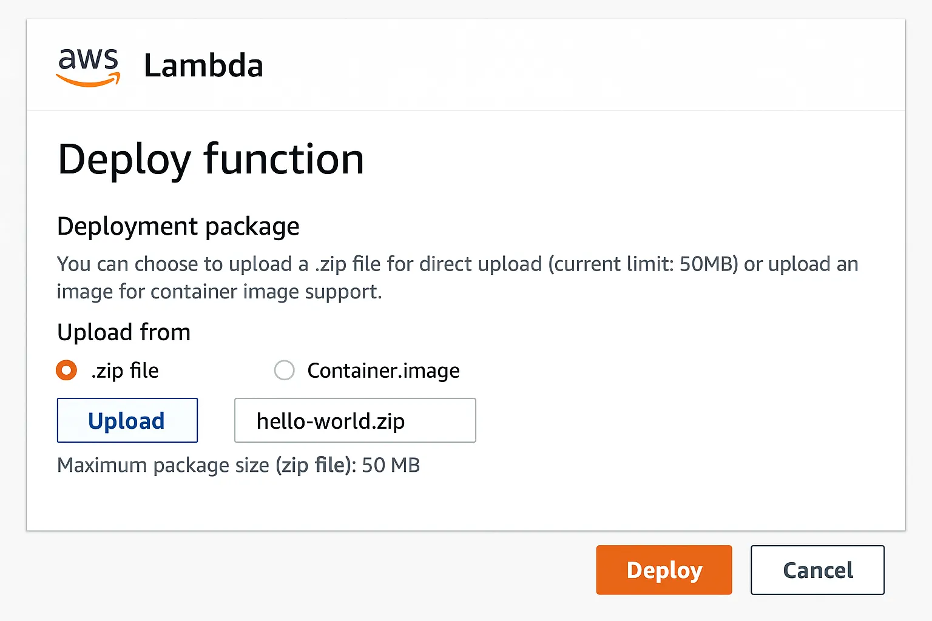Click the "50 MB" value in size note

(x=391, y=465)
